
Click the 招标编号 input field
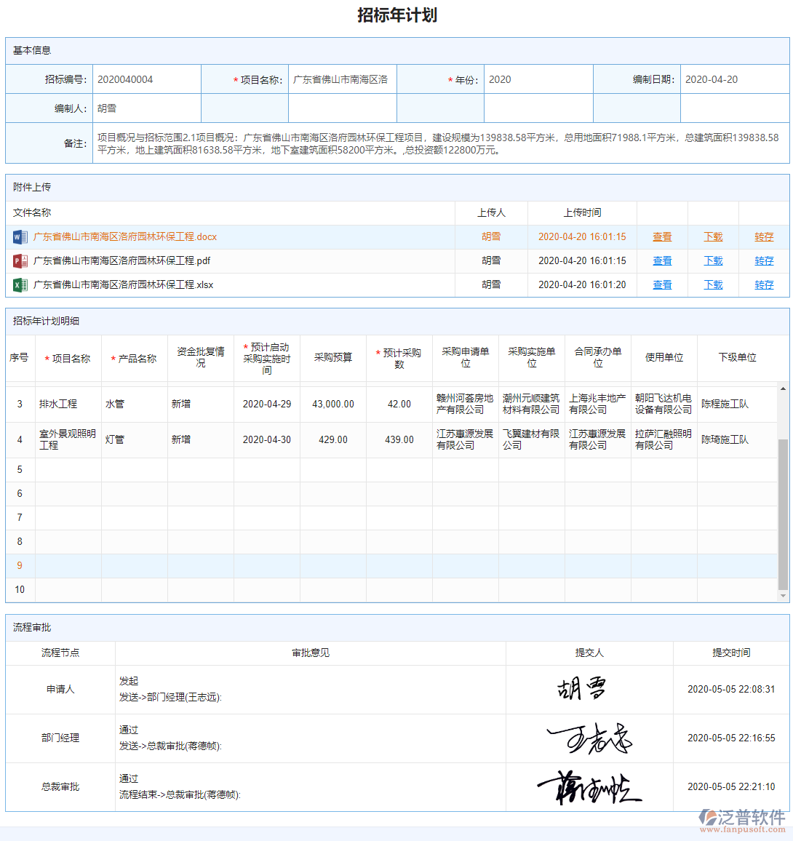[x=146, y=79]
